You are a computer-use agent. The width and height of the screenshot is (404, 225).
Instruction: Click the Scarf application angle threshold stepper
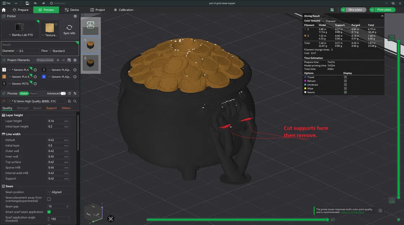coord(49,219)
